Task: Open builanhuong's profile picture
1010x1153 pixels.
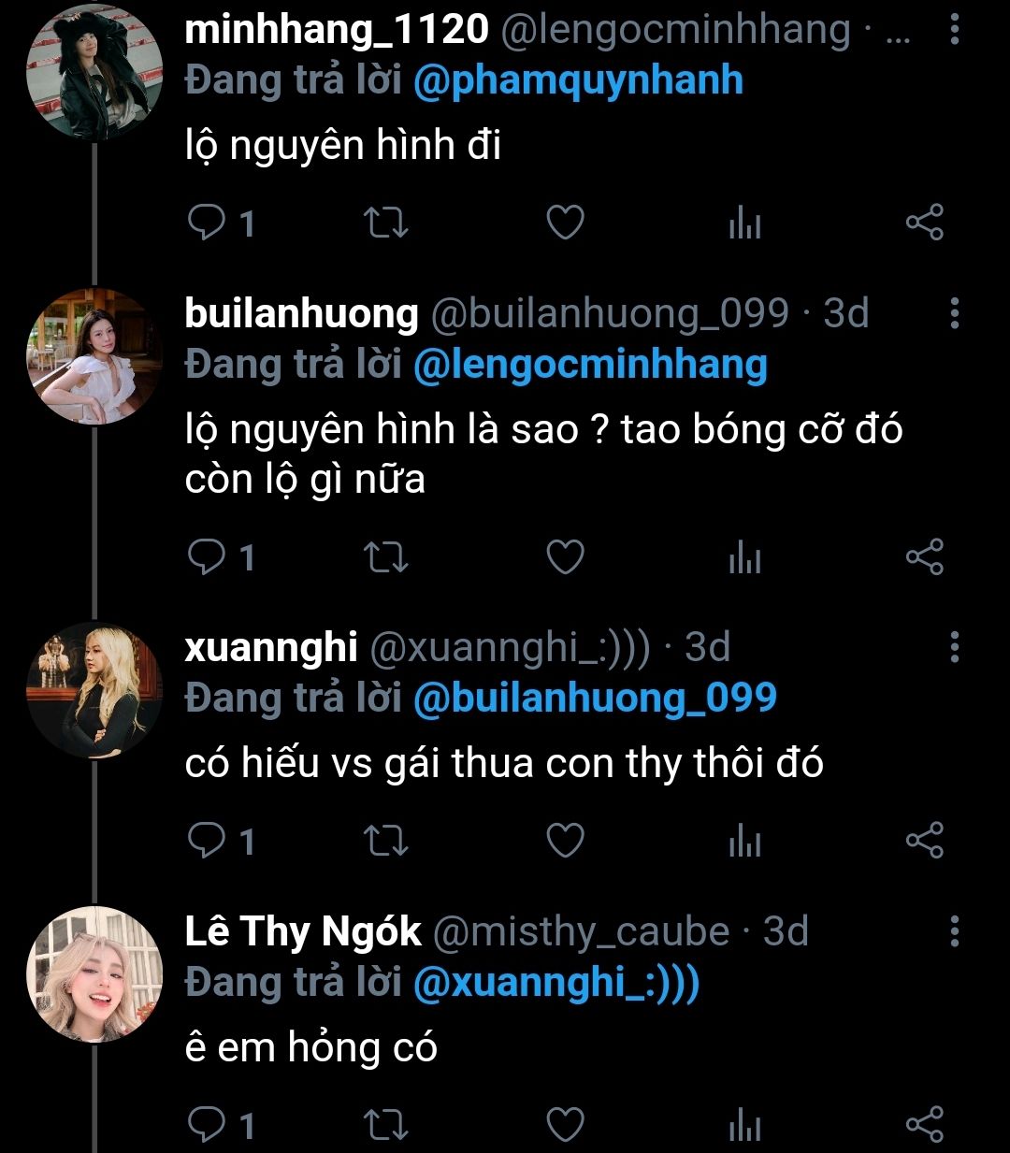Action: pyautogui.click(x=94, y=356)
